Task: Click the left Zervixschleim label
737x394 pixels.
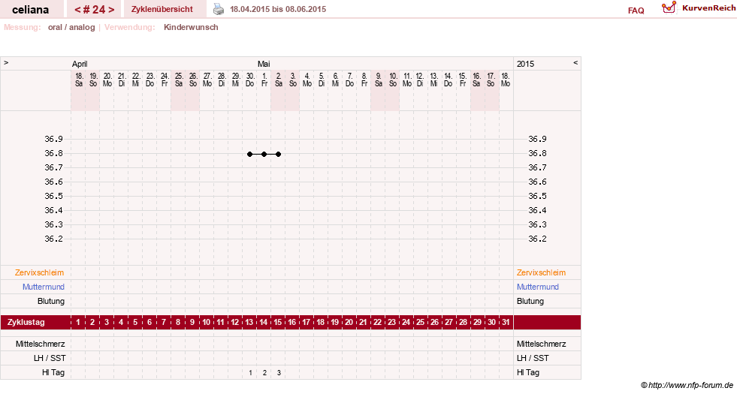Action: [x=40, y=272]
